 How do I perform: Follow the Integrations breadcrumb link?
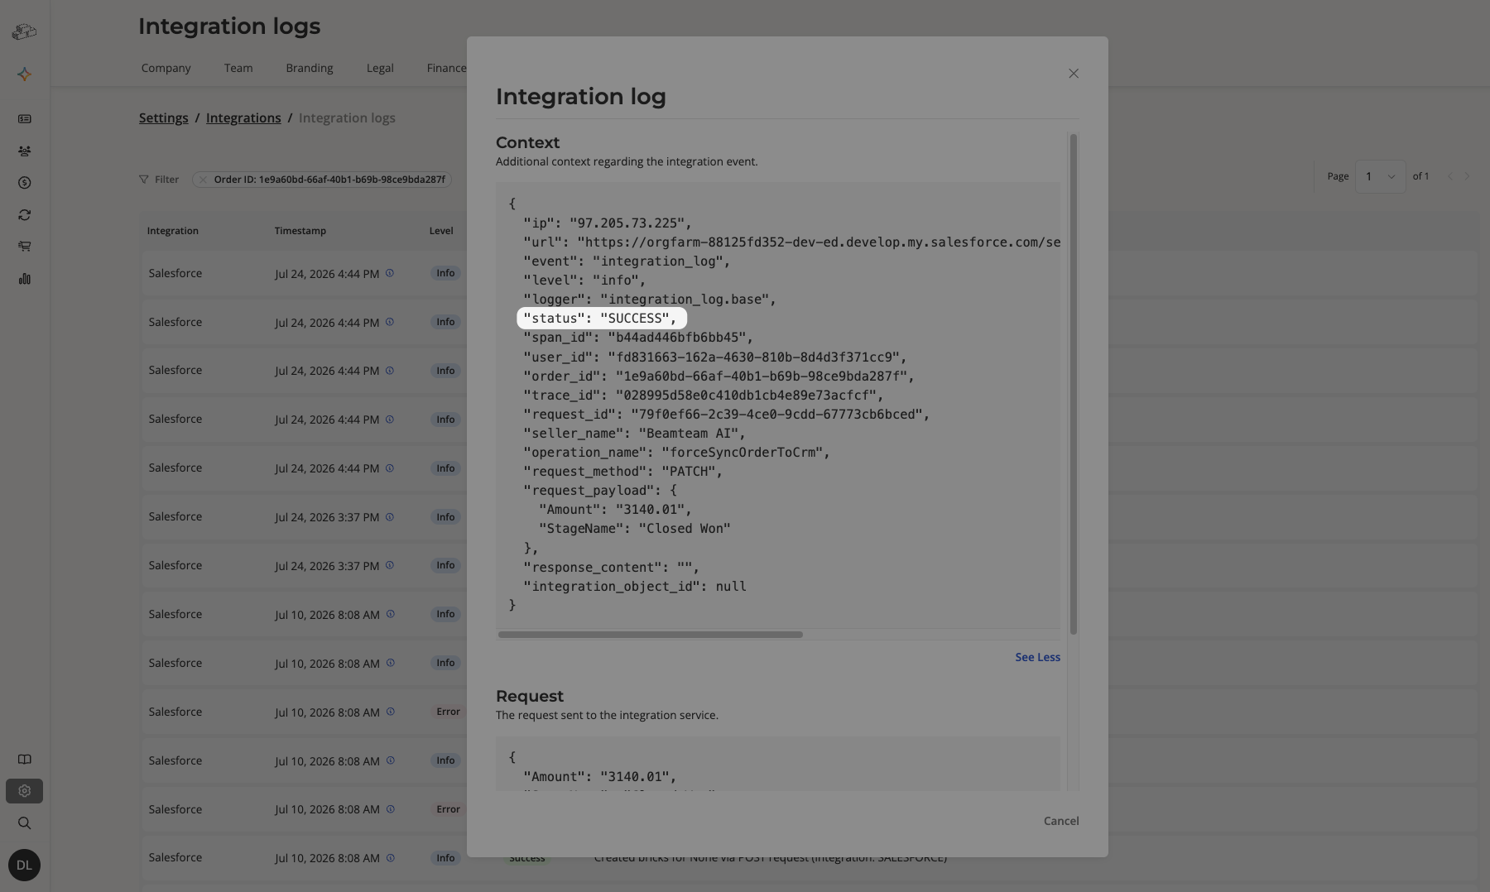coord(243,118)
